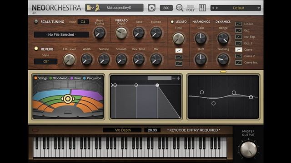Click the Reverb Width knob

86,59
